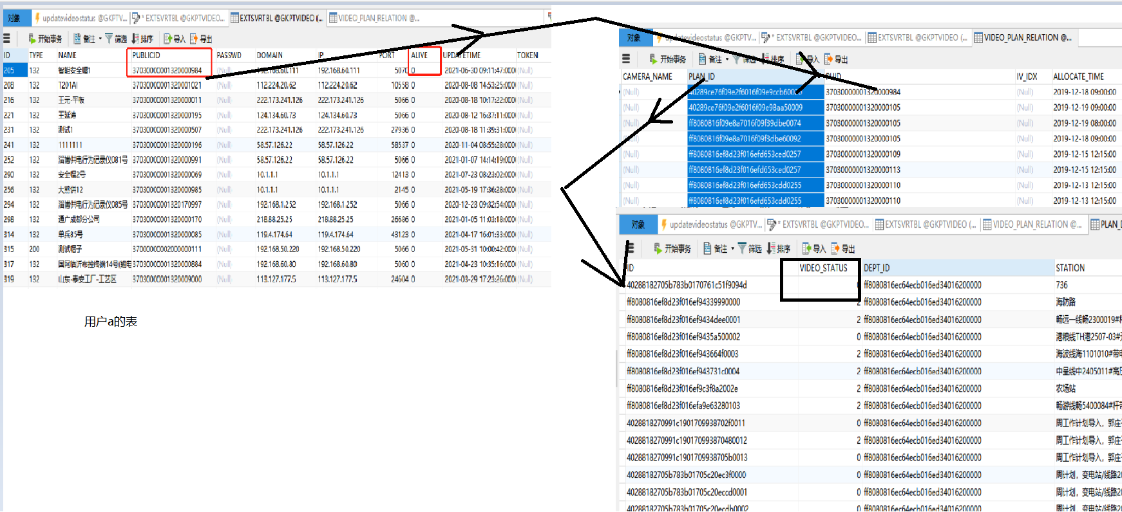This screenshot has height=512, width=1122.
Task: Open the updatevideostatus tab in the EXTSVRTBL window
Action: pyautogui.click(x=81, y=18)
